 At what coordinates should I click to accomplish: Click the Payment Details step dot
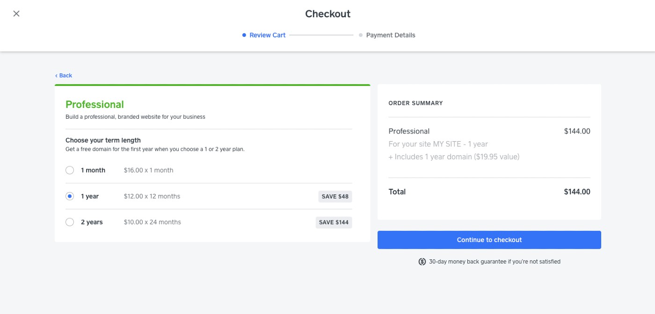pos(361,35)
